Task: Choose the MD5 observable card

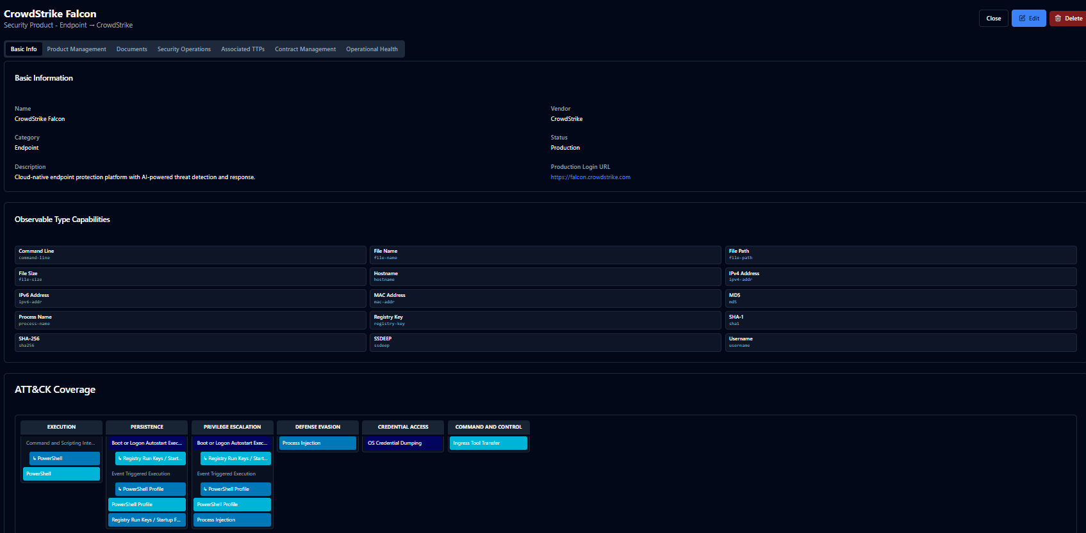Action: point(901,298)
